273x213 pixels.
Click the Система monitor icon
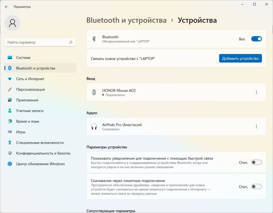pyautogui.click(x=10, y=58)
